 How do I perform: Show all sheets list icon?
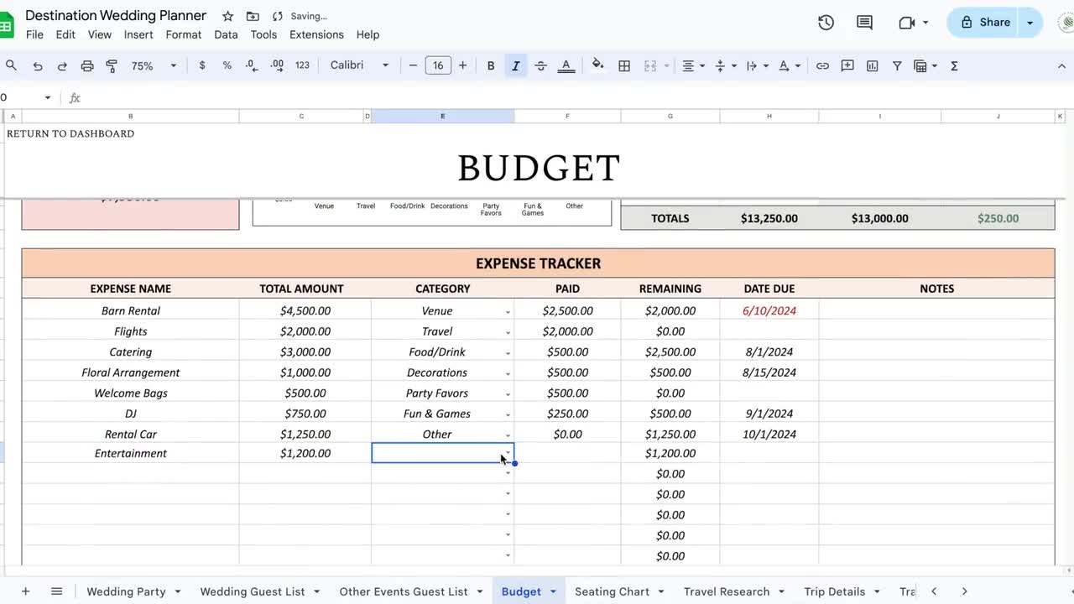(x=56, y=591)
